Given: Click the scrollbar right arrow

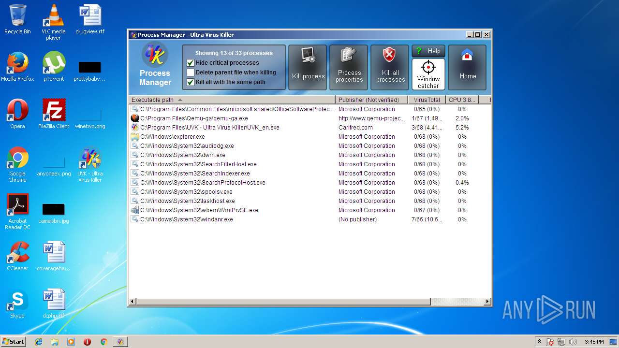Looking at the screenshot, I should click(487, 302).
